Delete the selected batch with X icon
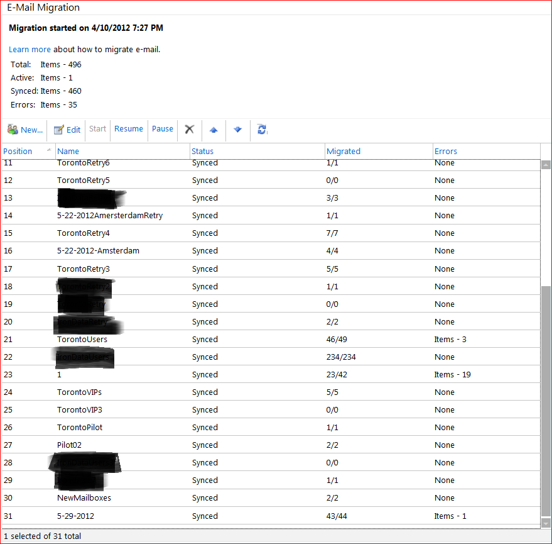 pyautogui.click(x=190, y=130)
